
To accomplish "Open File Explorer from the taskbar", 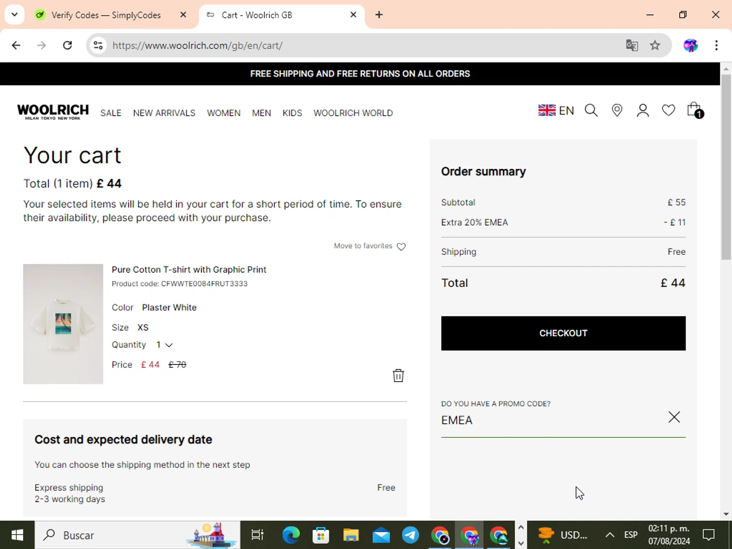I will coord(351,535).
